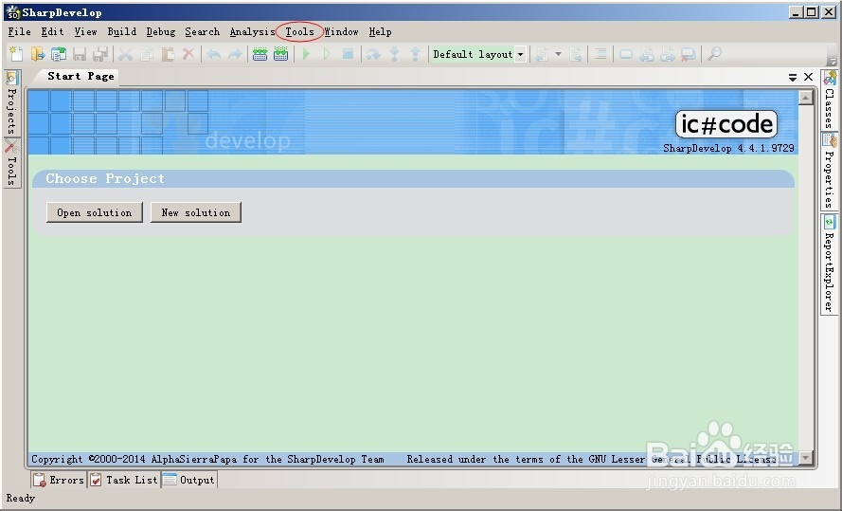
Task: Click the Stop debugging square icon
Action: (348, 54)
